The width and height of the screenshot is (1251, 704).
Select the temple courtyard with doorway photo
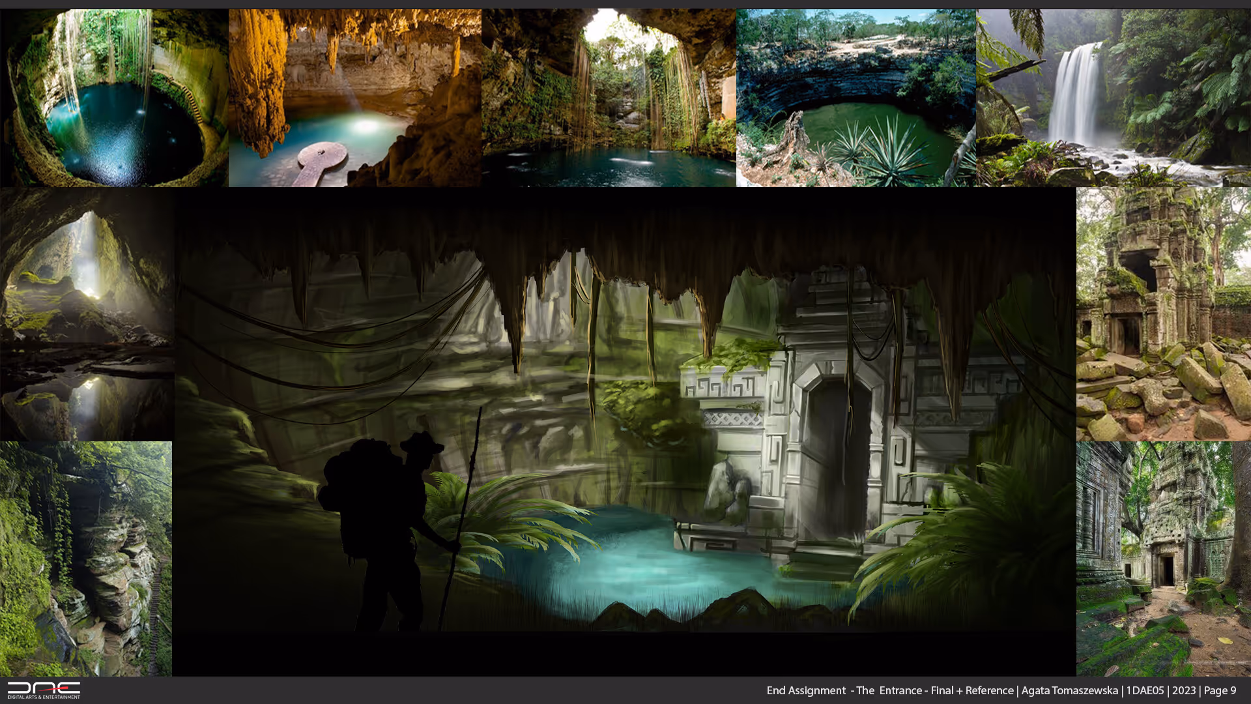[x=1164, y=559]
